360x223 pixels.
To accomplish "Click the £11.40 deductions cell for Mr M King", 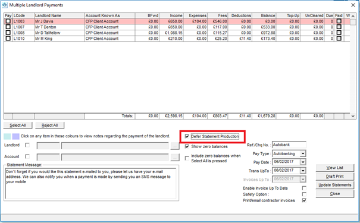I will [240, 38].
